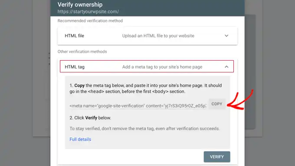Click the COPY button beside the meta tag
This screenshot has width=295, height=166.
click(x=217, y=104)
